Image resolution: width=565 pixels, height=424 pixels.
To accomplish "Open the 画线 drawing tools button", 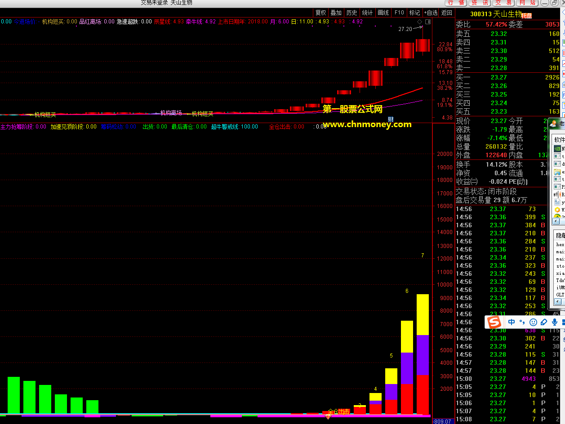I will tap(383, 13).
